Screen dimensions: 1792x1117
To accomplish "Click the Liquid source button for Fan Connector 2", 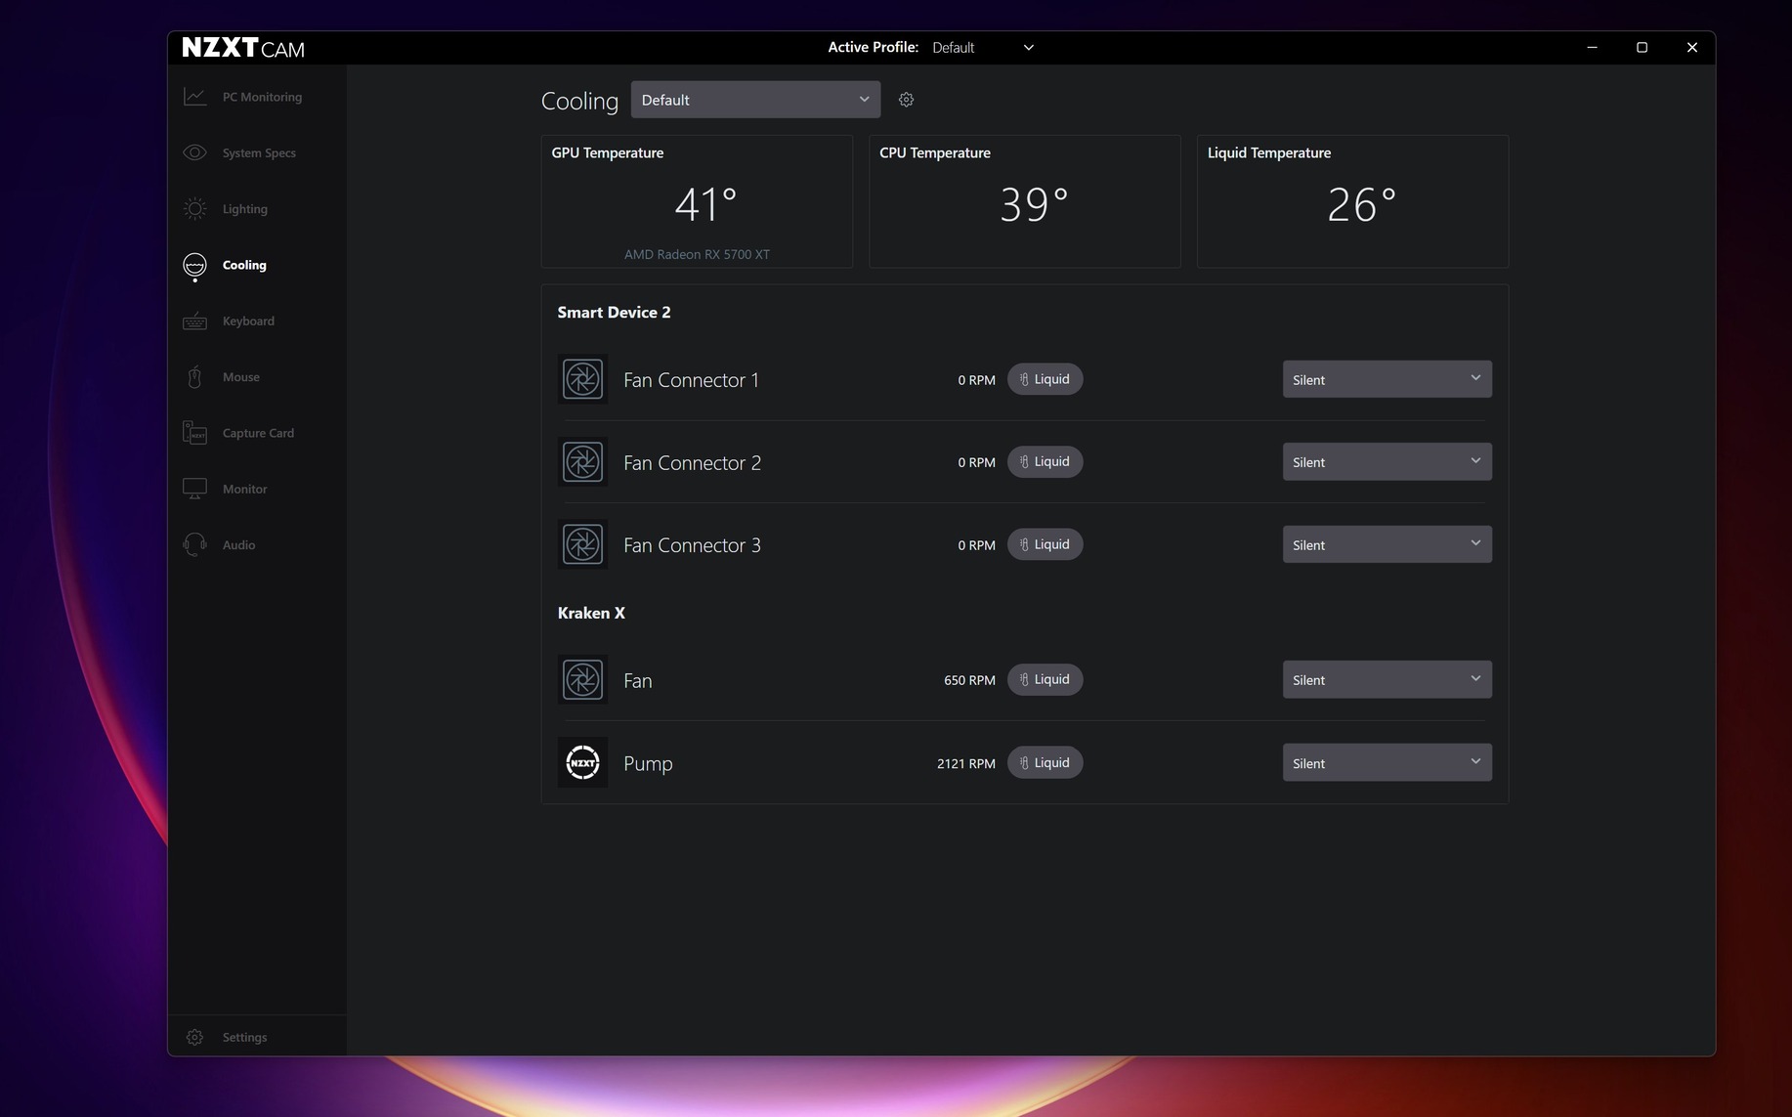I will click(1045, 461).
